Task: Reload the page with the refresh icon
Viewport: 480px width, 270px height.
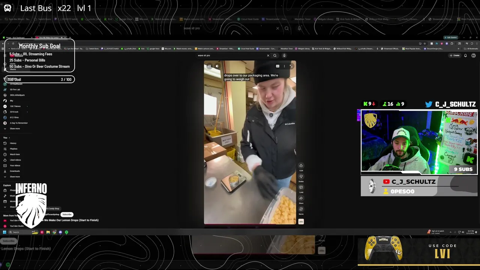Action: point(13,43)
